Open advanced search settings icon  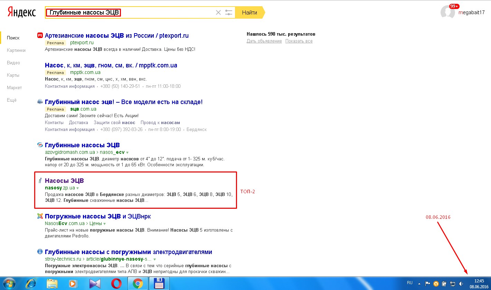coord(229,12)
